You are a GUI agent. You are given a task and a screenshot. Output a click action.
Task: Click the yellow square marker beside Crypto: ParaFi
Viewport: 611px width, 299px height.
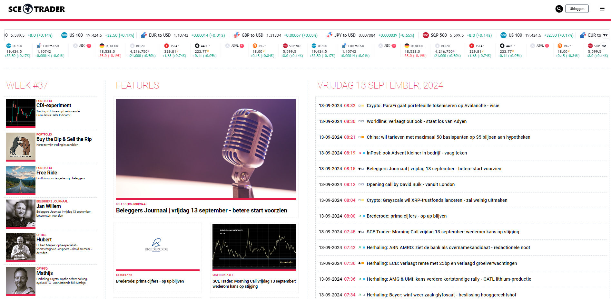pos(363,106)
